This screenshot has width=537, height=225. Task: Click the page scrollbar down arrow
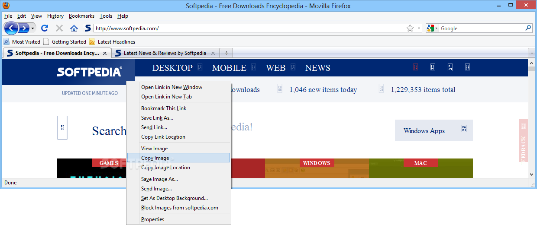532,174
